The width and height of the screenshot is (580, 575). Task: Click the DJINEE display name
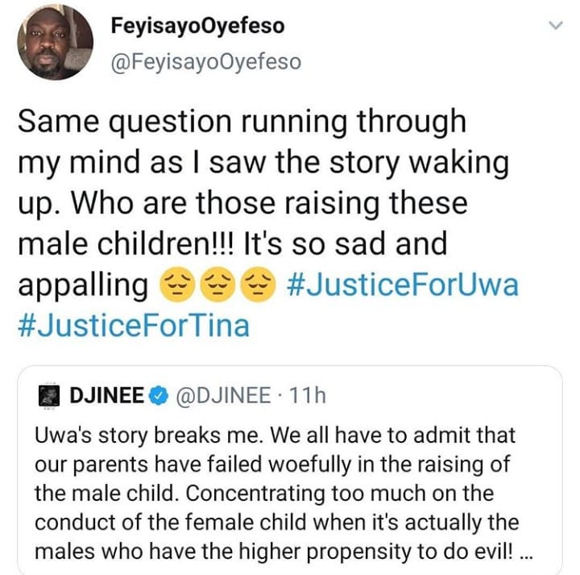[108, 394]
